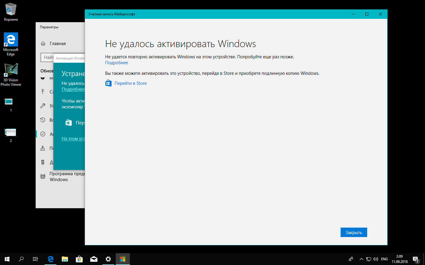Select Microsoft Edge desktop shortcut
This screenshot has height=265, width=425.
pyautogui.click(x=11, y=44)
